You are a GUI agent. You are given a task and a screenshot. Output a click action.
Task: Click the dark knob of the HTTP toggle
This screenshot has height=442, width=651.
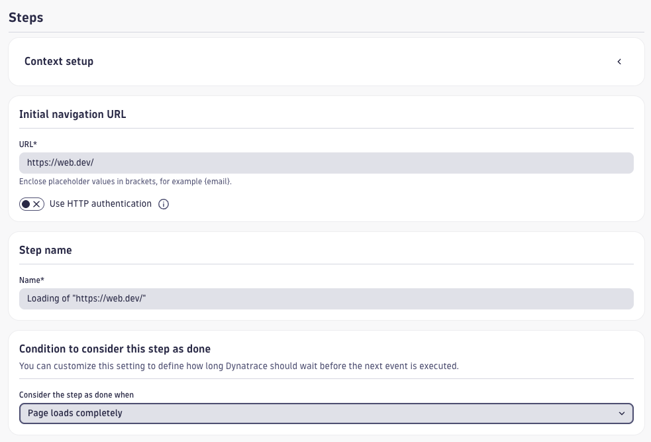point(26,204)
